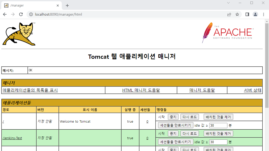Stop Jenkins-Test with 중지 button

coord(173,134)
